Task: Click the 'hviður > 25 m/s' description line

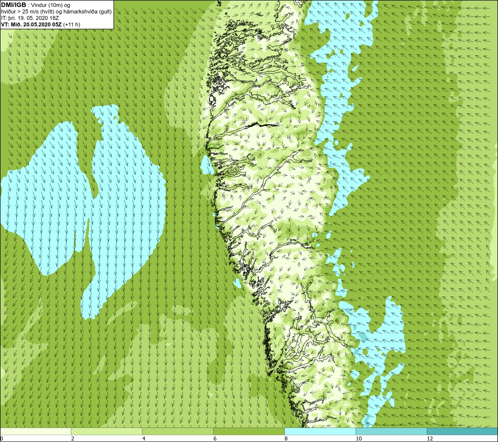Action: (x=56, y=12)
